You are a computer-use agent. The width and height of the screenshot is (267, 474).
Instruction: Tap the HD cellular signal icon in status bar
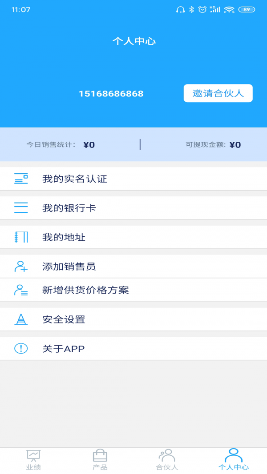pos(215,10)
